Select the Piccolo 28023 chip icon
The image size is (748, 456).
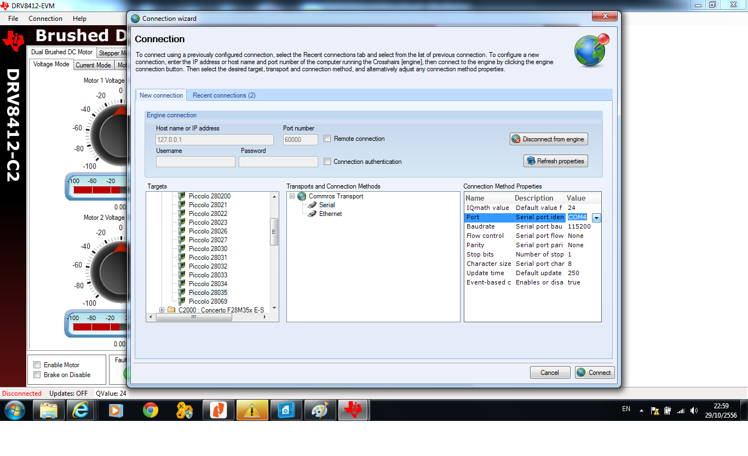point(182,223)
